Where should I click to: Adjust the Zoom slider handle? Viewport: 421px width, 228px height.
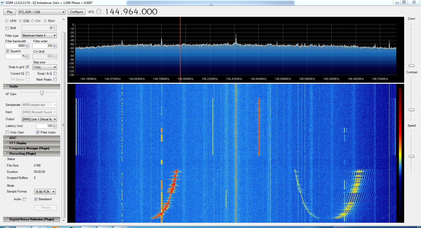point(411,66)
